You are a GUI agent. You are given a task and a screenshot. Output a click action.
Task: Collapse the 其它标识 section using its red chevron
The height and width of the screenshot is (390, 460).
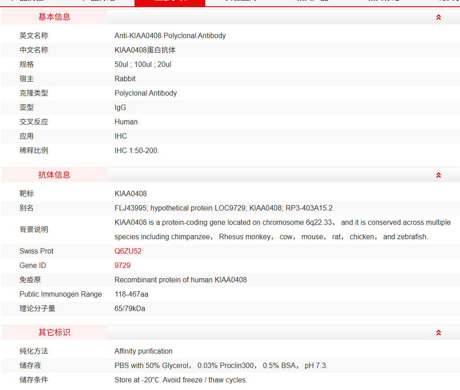(x=438, y=333)
